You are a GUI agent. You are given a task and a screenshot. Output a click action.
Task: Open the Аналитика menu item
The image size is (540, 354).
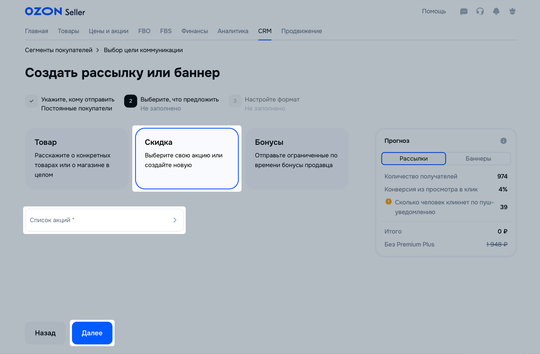click(x=233, y=31)
